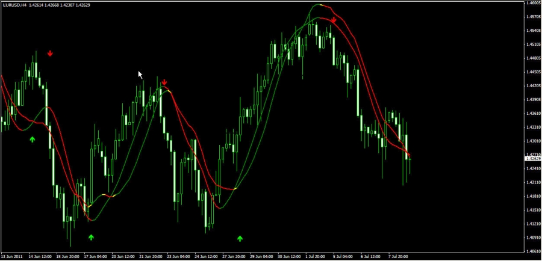Select the leftmost green up arrow
The height and width of the screenshot is (261, 542).
pyautogui.click(x=33, y=140)
